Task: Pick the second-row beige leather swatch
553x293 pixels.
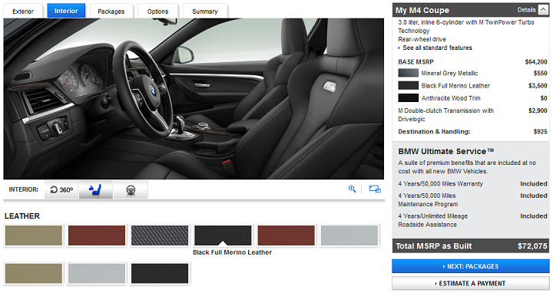Action: pyautogui.click(x=34, y=273)
